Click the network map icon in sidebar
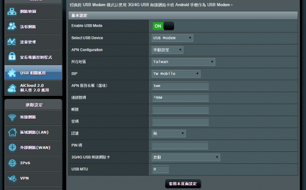Viewport: 306px width, 190px height. [12, 11]
